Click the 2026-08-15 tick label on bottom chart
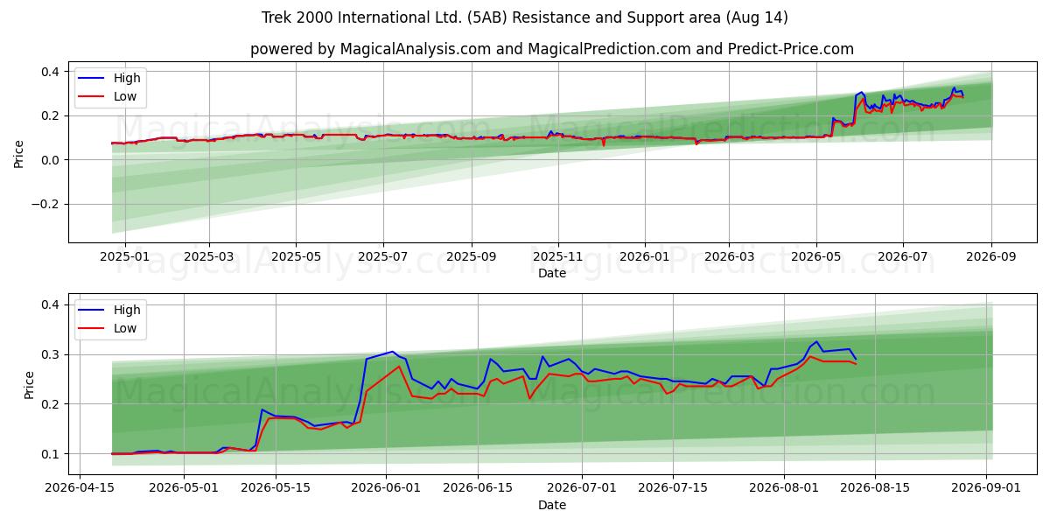Screen dimensions: 1050x525 pyautogui.click(x=877, y=488)
